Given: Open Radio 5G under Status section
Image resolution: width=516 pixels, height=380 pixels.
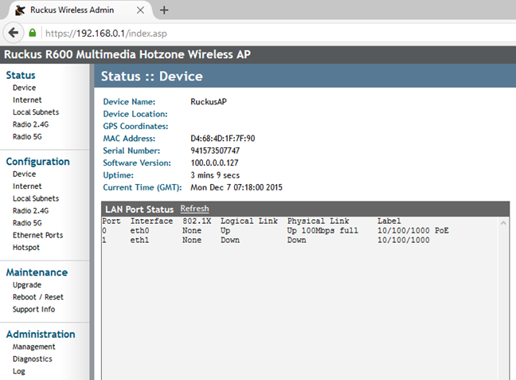Looking at the screenshot, I should (x=27, y=136).
